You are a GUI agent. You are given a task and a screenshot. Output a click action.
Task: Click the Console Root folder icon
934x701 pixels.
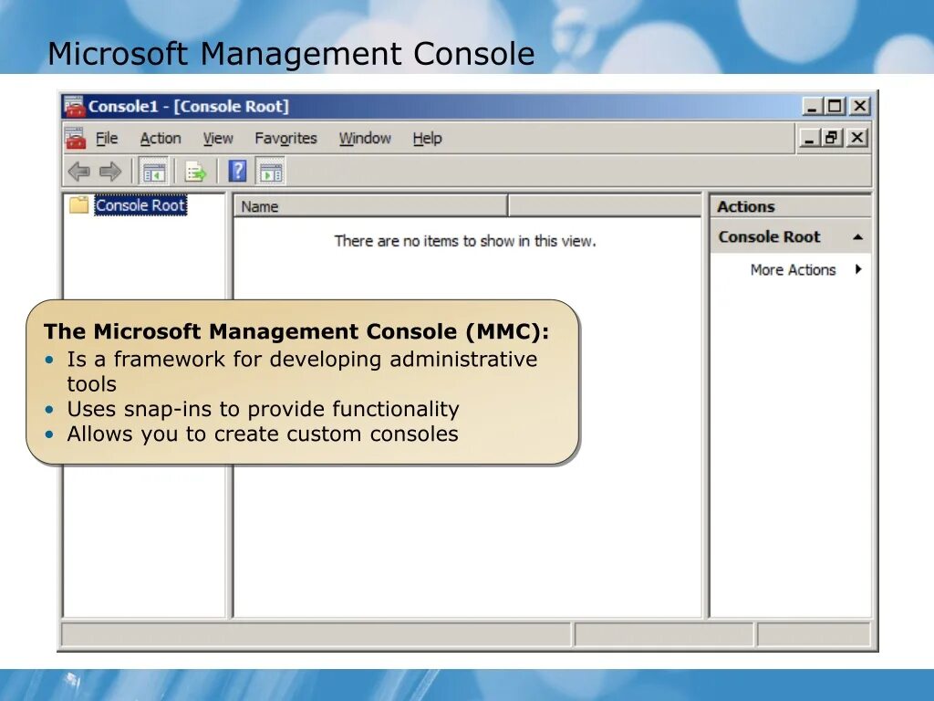79,205
